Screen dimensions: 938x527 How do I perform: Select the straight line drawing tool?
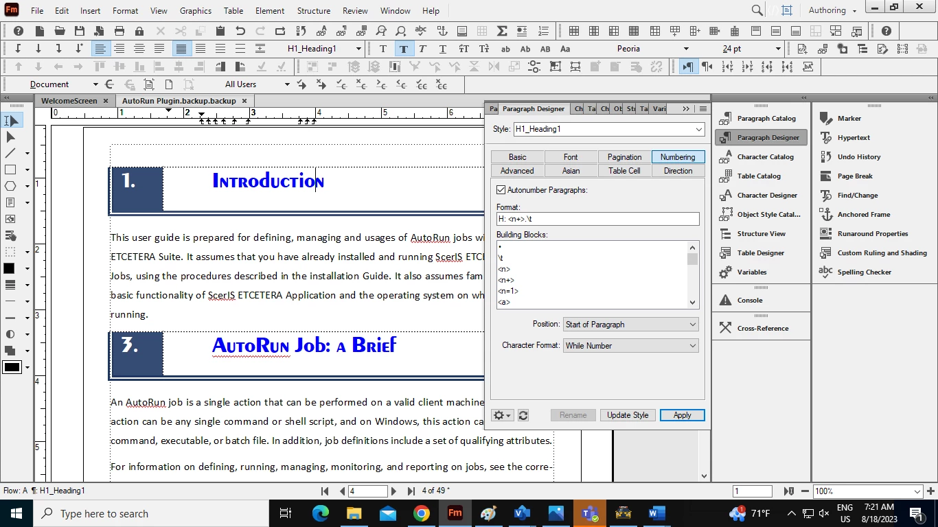[10, 153]
